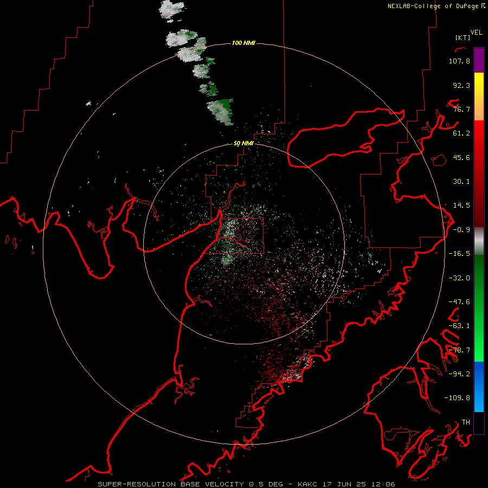Click the 14.5 legend value

click(461, 206)
